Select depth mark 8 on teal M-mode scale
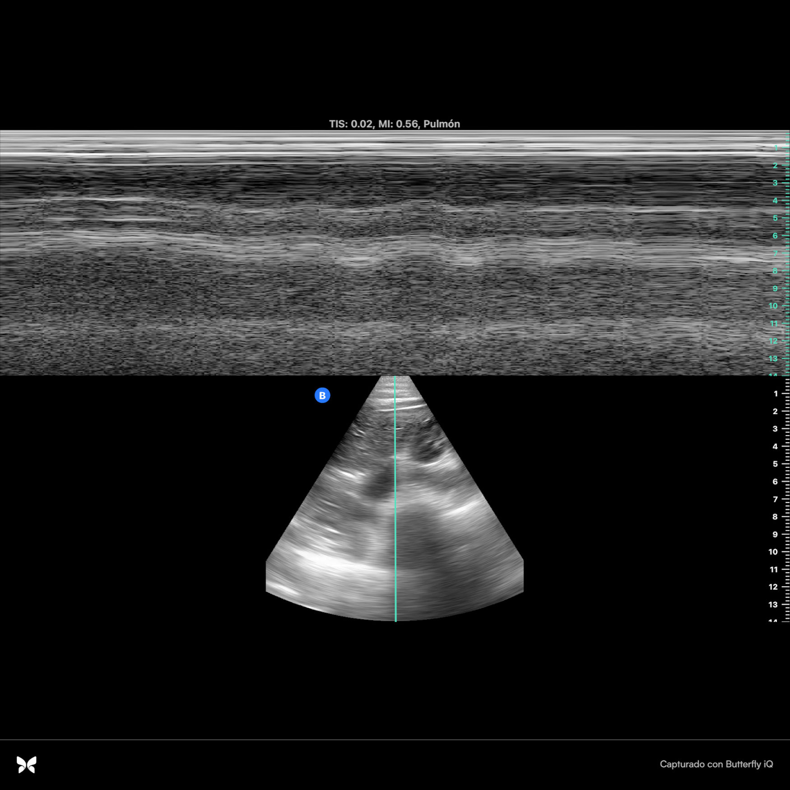Screen dimensions: 790x790 point(775,271)
